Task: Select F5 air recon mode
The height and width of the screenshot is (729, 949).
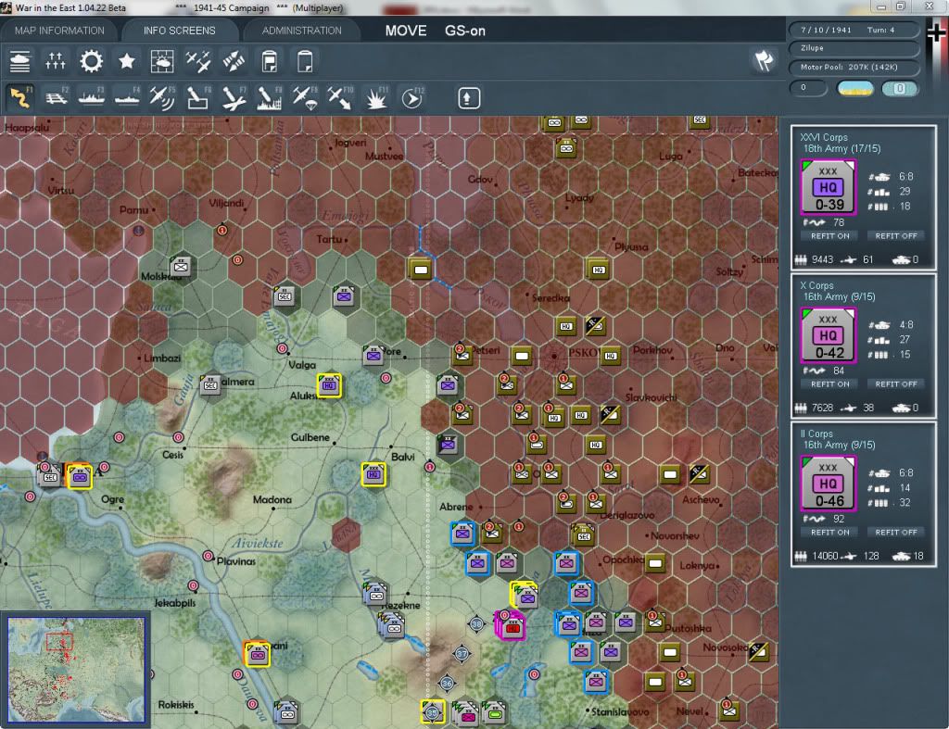Action: [x=162, y=97]
